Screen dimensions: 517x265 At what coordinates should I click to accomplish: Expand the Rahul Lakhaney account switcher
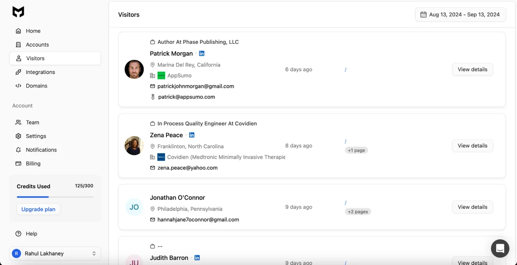pyautogui.click(x=55, y=253)
